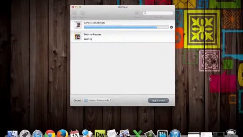Click the "Twin-a-Rooney" title text
243x137 pixels.
(93, 35)
